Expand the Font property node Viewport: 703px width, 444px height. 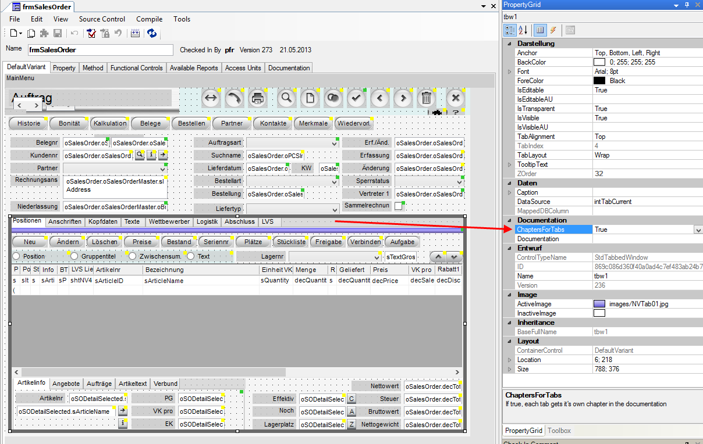click(510, 71)
